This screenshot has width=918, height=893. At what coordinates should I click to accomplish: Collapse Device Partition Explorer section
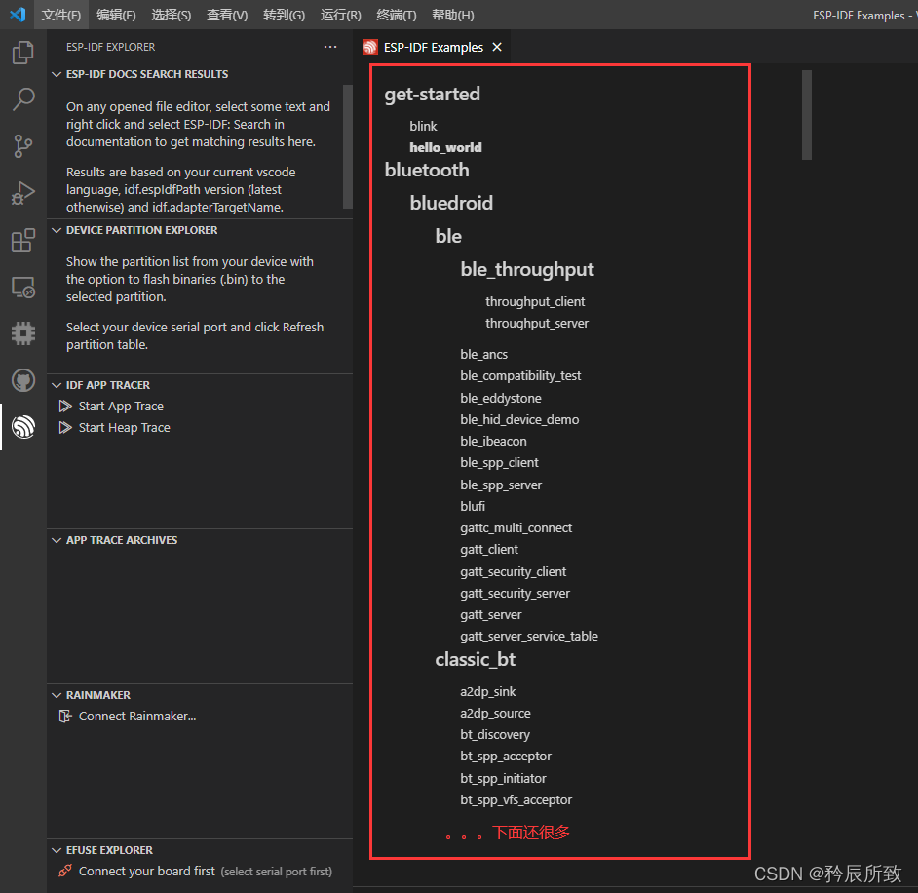[57, 230]
